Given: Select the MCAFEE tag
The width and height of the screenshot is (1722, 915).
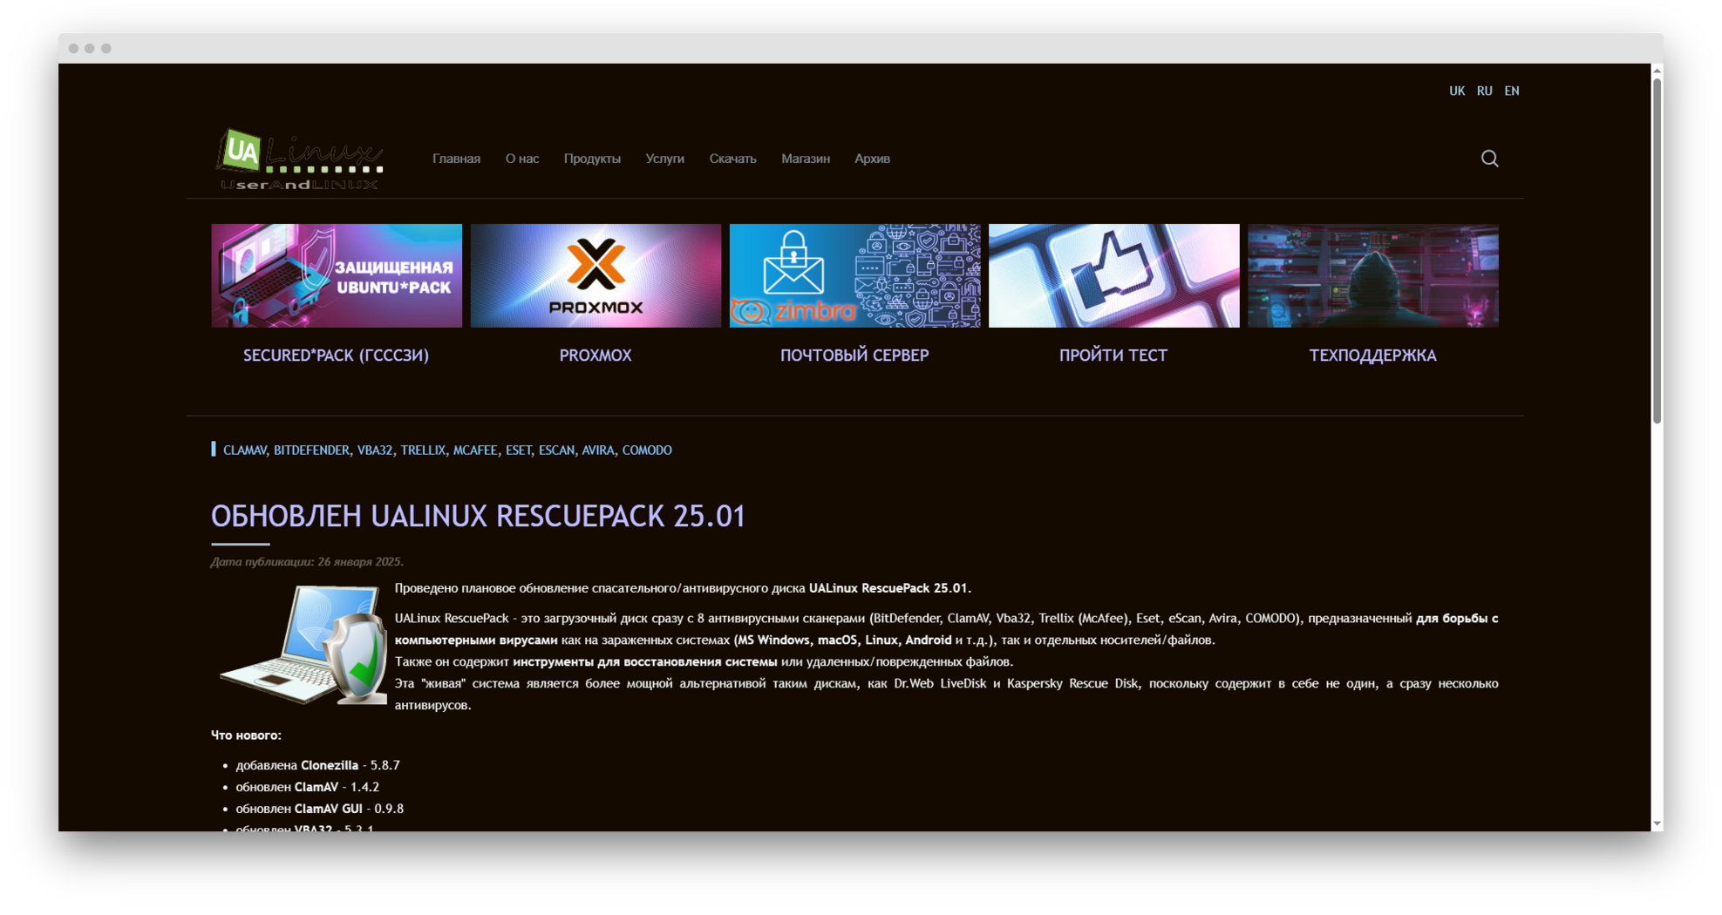Looking at the screenshot, I should tap(475, 451).
